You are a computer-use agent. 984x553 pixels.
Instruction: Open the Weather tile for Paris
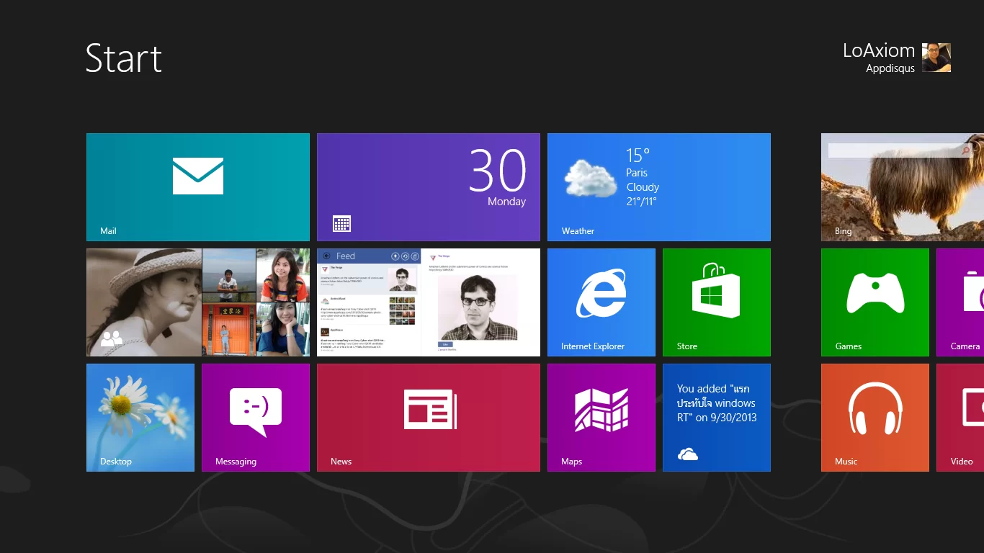pos(659,187)
